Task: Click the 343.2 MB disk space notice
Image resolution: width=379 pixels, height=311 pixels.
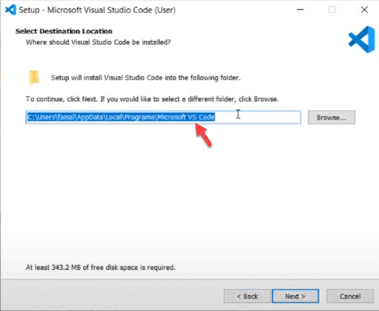Action: pos(100,267)
